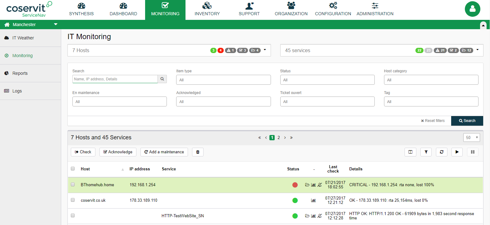Open the graph icon for coservit.co.uk
The width and height of the screenshot is (490, 225).
[313, 200]
